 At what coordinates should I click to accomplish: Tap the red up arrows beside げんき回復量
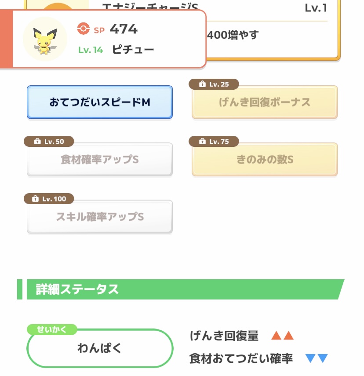(282, 336)
